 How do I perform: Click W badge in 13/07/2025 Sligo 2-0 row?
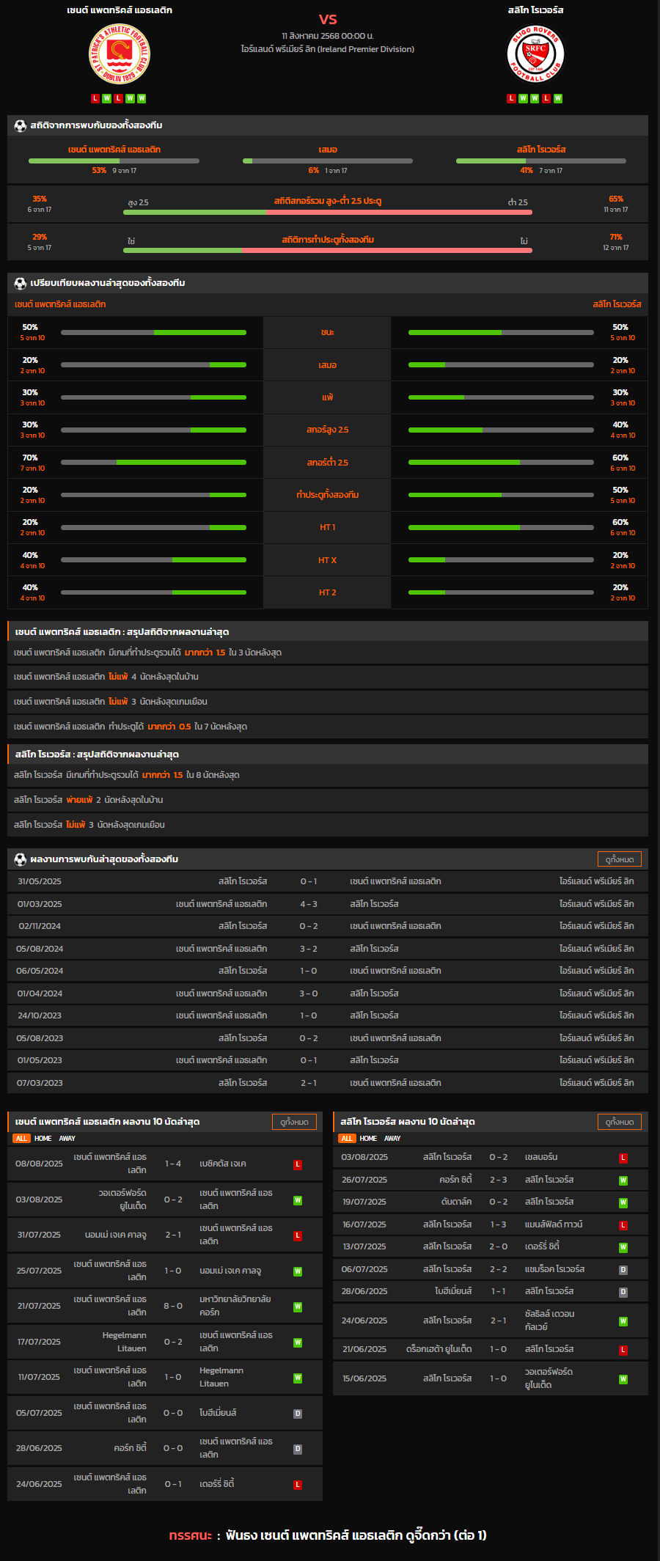tap(623, 1247)
